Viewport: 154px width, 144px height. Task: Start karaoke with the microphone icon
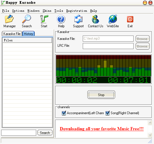tap(44, 19)
